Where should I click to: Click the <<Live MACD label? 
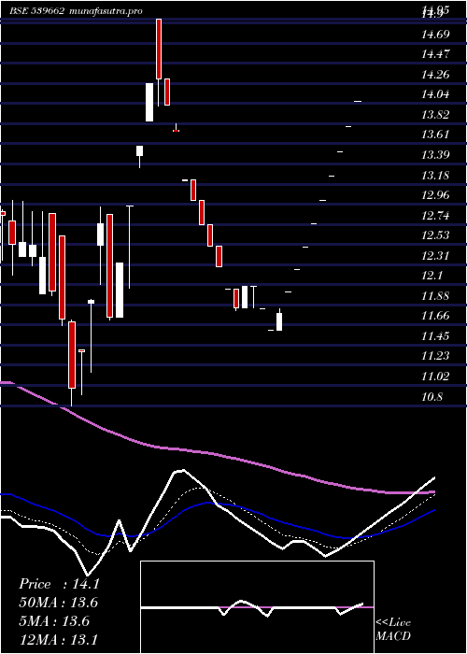(393, 630)
